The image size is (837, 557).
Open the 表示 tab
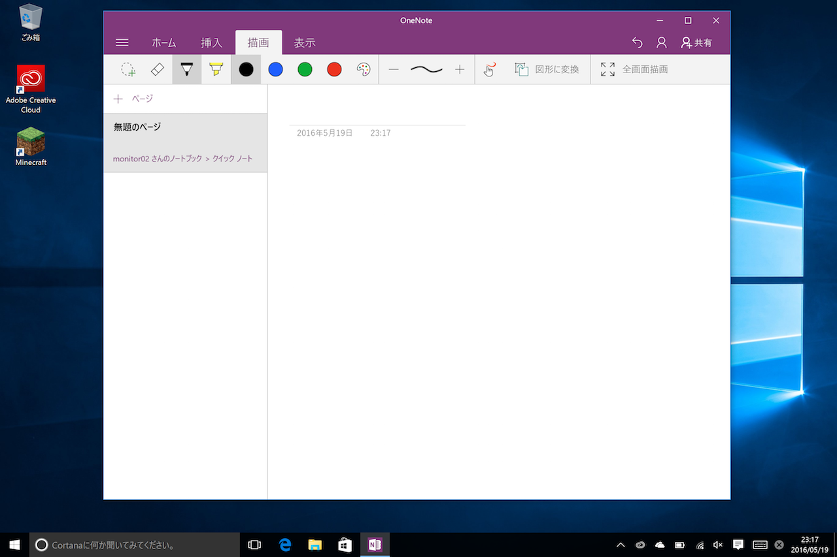(305, 43)
